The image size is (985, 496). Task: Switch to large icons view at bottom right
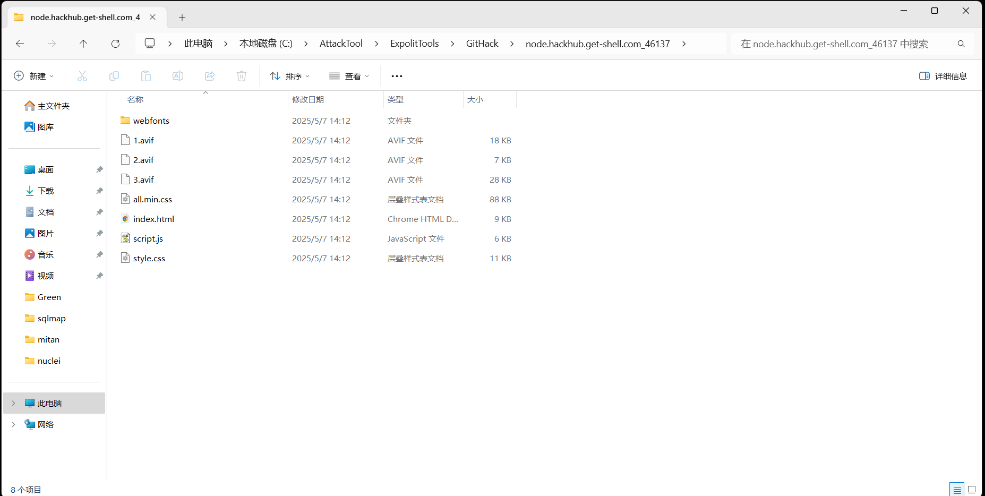click(972, 489)
